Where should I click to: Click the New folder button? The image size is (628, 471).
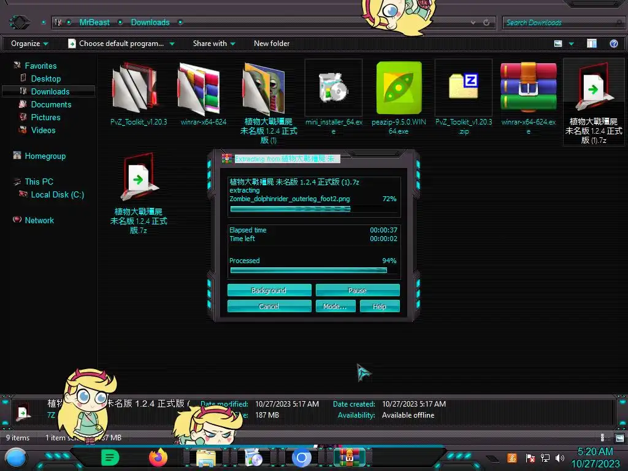click(x=272, y=44)
